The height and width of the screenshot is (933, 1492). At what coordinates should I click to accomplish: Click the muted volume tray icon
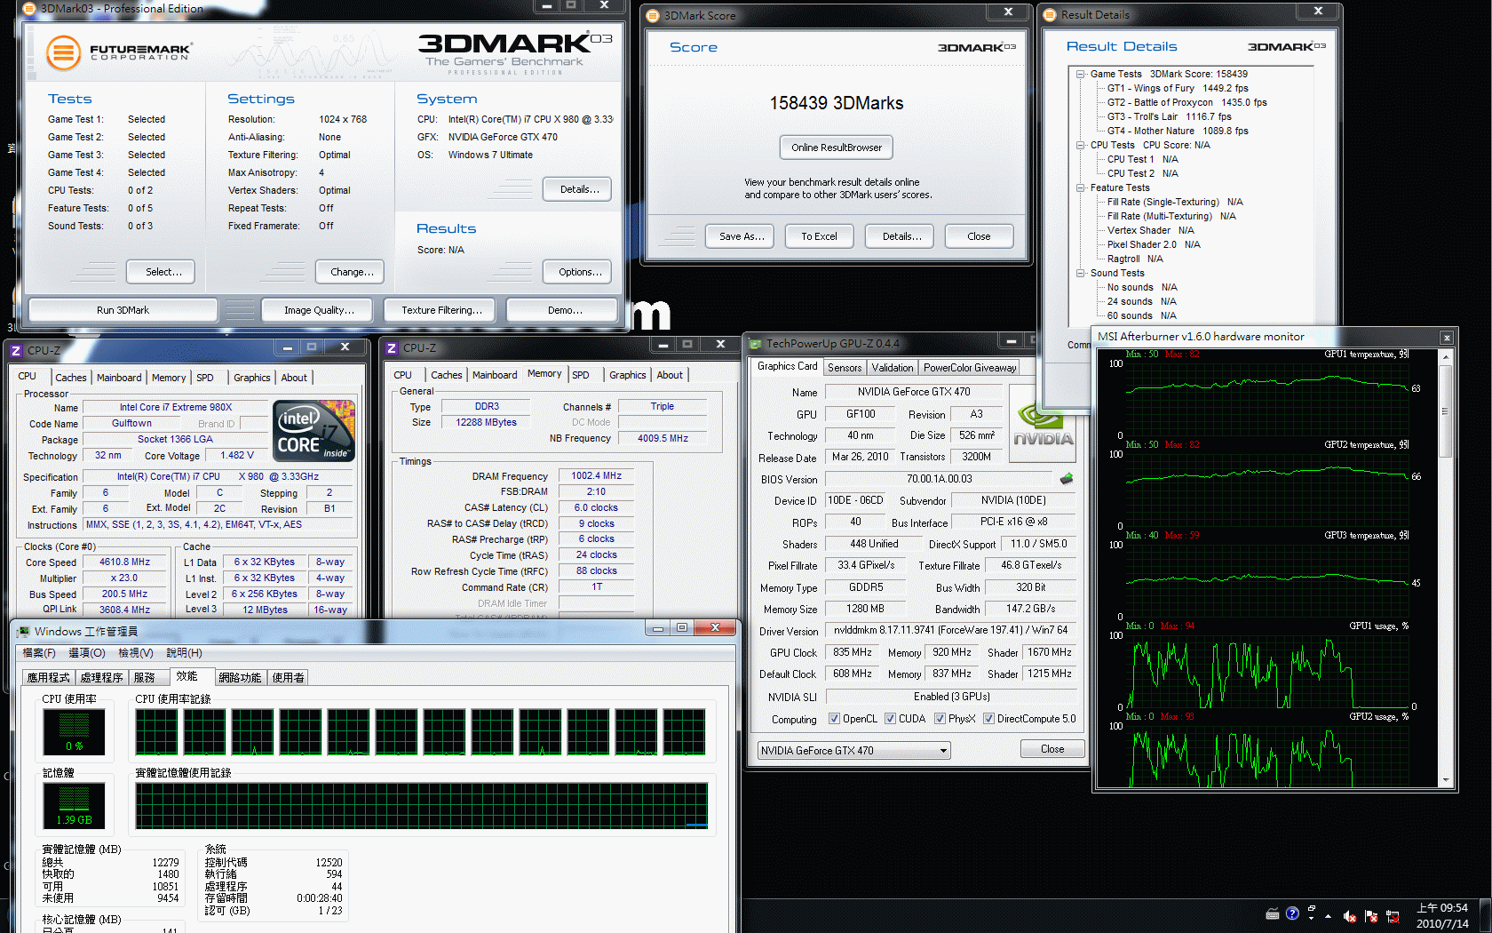1350,916
